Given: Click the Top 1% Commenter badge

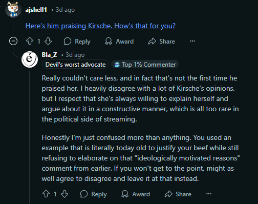Looking at the screenshot, I should [x=145, y=65].
